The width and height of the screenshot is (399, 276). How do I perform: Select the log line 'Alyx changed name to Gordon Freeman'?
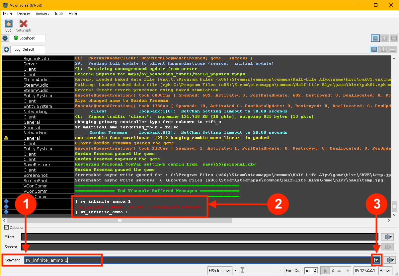click(121, 101)
